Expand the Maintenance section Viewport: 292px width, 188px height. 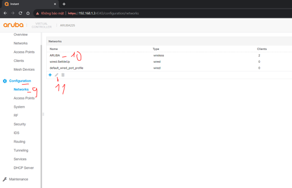pyautogui.click(x=19, y=180)
